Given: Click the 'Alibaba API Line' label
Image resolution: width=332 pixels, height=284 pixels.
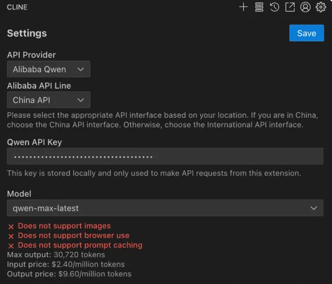Looking at the screenshot, I should (39, 86).
